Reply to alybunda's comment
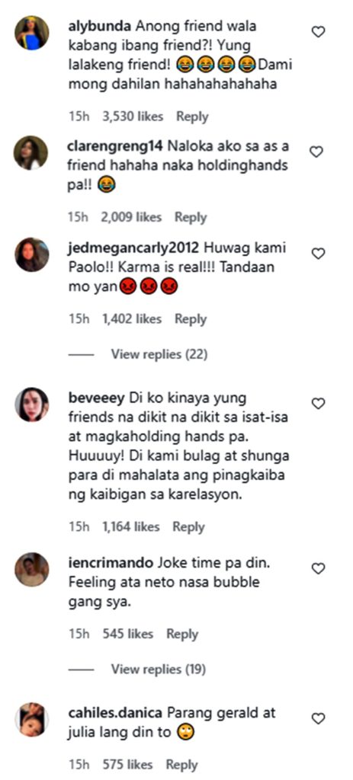Viewport: 353px width, 780px height. tap(192, 117)
